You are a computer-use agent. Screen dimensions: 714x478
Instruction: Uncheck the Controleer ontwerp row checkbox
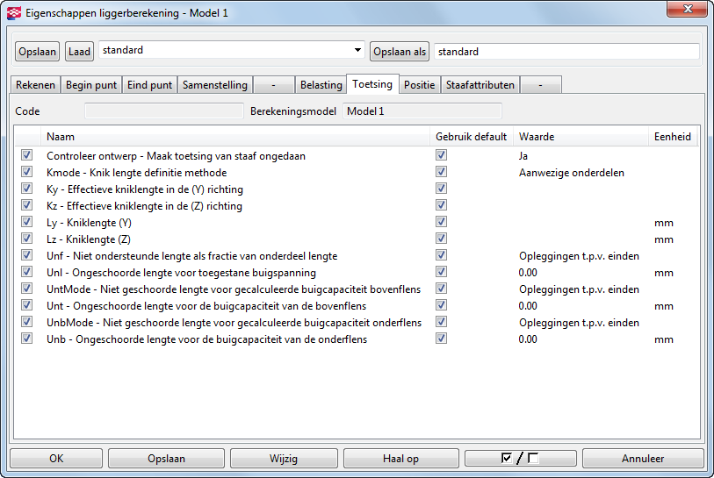(27, 155)
